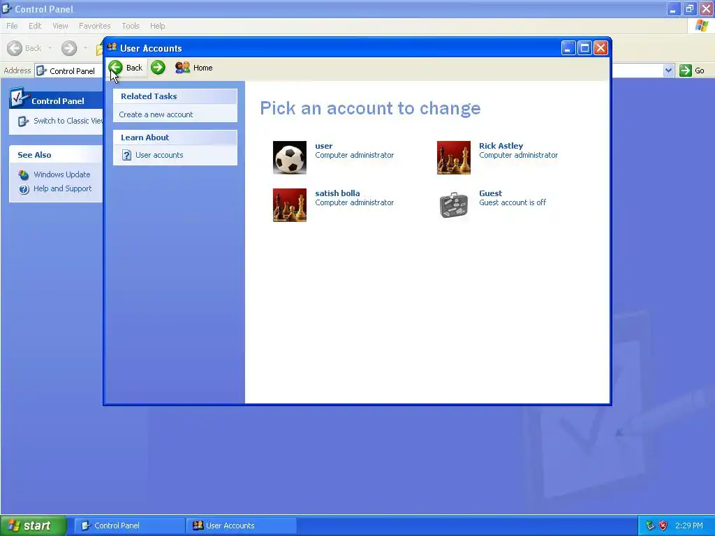715x536 pixels.
Task: Open the Tools menu in Control Panel
Action: click(x=131, y=26)
